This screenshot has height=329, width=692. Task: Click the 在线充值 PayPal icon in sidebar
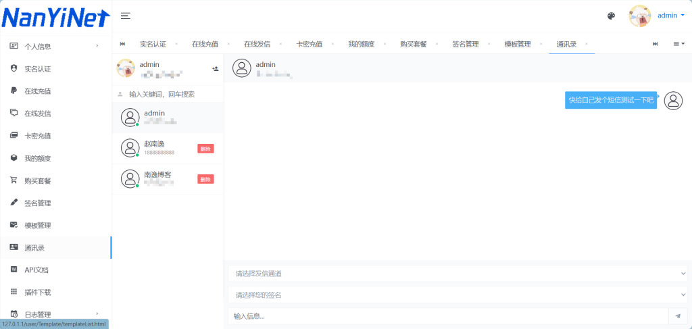[14, 91]
